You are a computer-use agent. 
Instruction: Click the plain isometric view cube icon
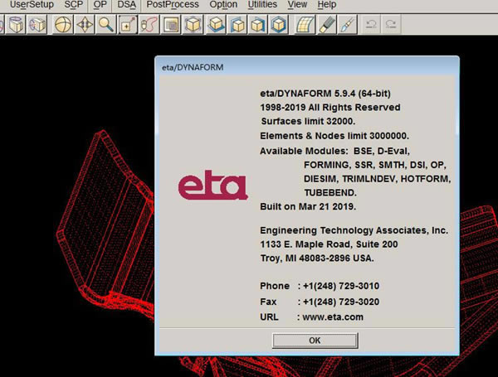pyautogui.click(x=193, y=24)
